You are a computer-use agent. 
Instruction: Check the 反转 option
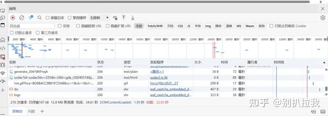pyautogui.click(x=59, y=26)
